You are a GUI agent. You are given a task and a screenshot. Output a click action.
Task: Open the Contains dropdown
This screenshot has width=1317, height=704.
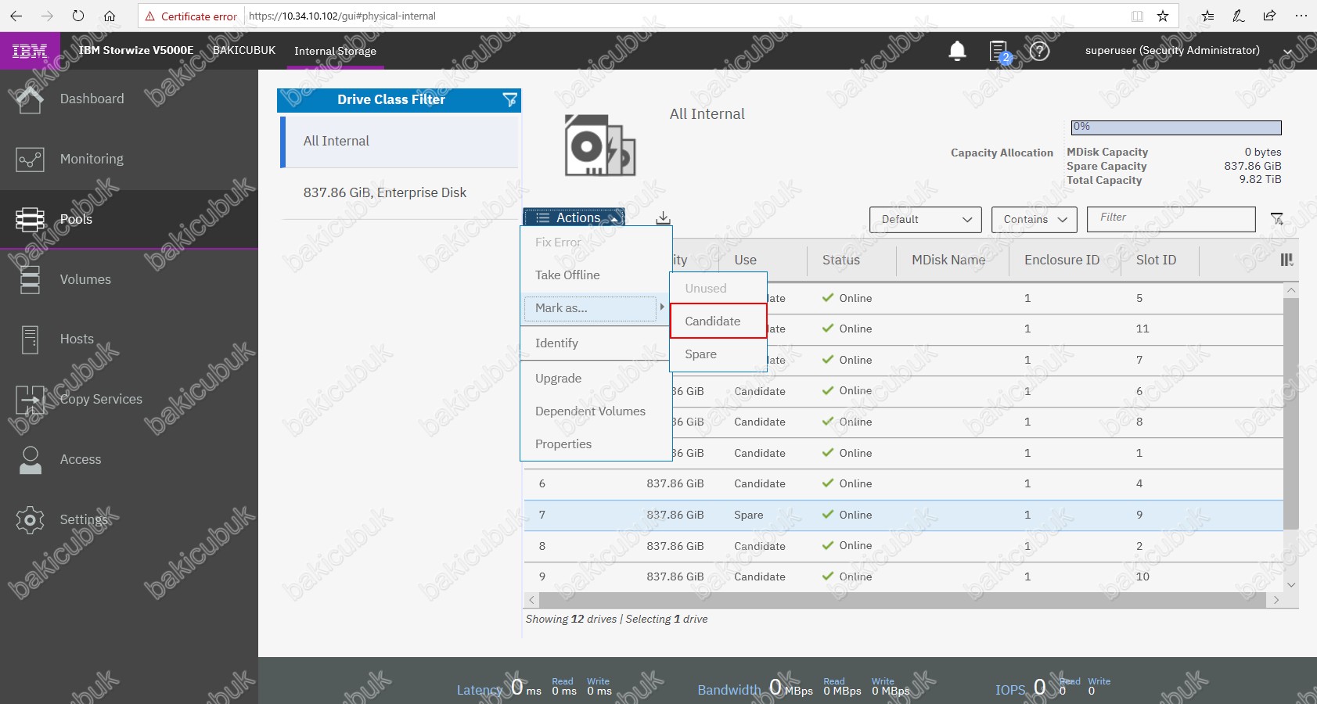[x=1034, y=220]
